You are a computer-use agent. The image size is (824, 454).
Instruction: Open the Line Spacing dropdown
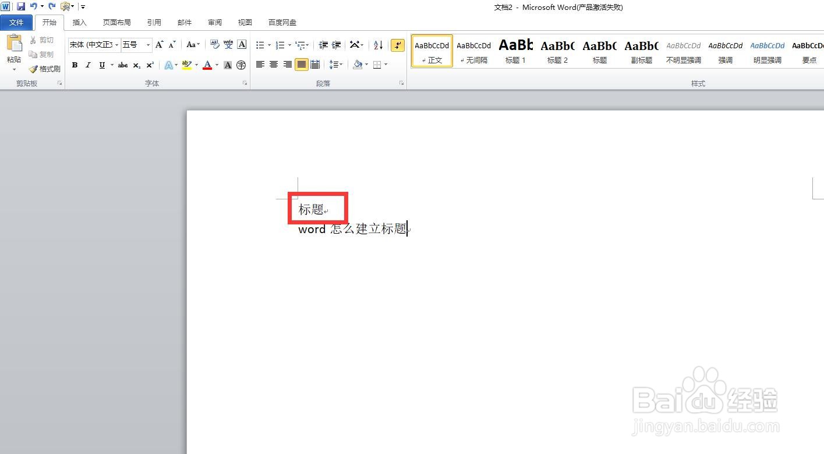(336, 65)
